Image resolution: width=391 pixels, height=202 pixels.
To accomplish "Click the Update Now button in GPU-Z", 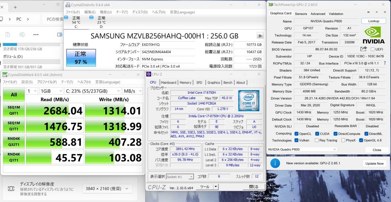I will pos(375,164).
